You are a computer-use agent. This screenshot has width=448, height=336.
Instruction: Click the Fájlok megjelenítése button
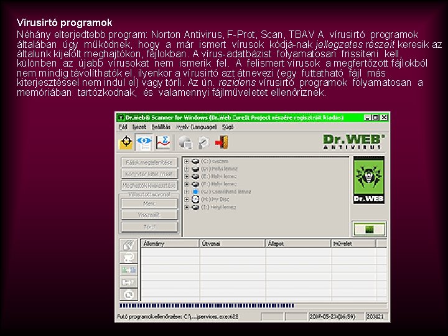tap(150, 162)
